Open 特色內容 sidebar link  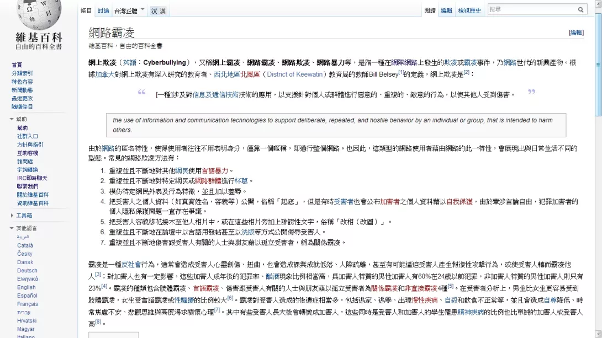click(22, 82)
